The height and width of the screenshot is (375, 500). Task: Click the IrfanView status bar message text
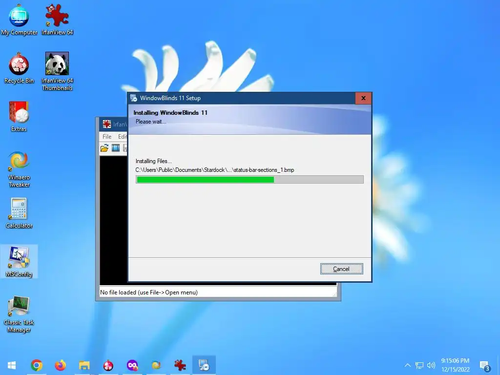[149, 292]
